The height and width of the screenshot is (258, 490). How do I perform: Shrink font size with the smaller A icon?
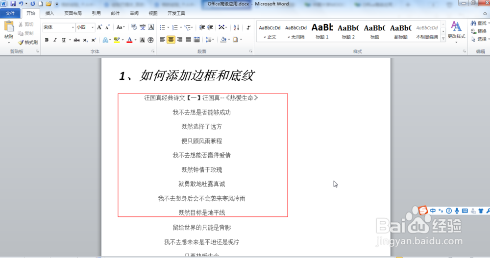click(107, 27)
